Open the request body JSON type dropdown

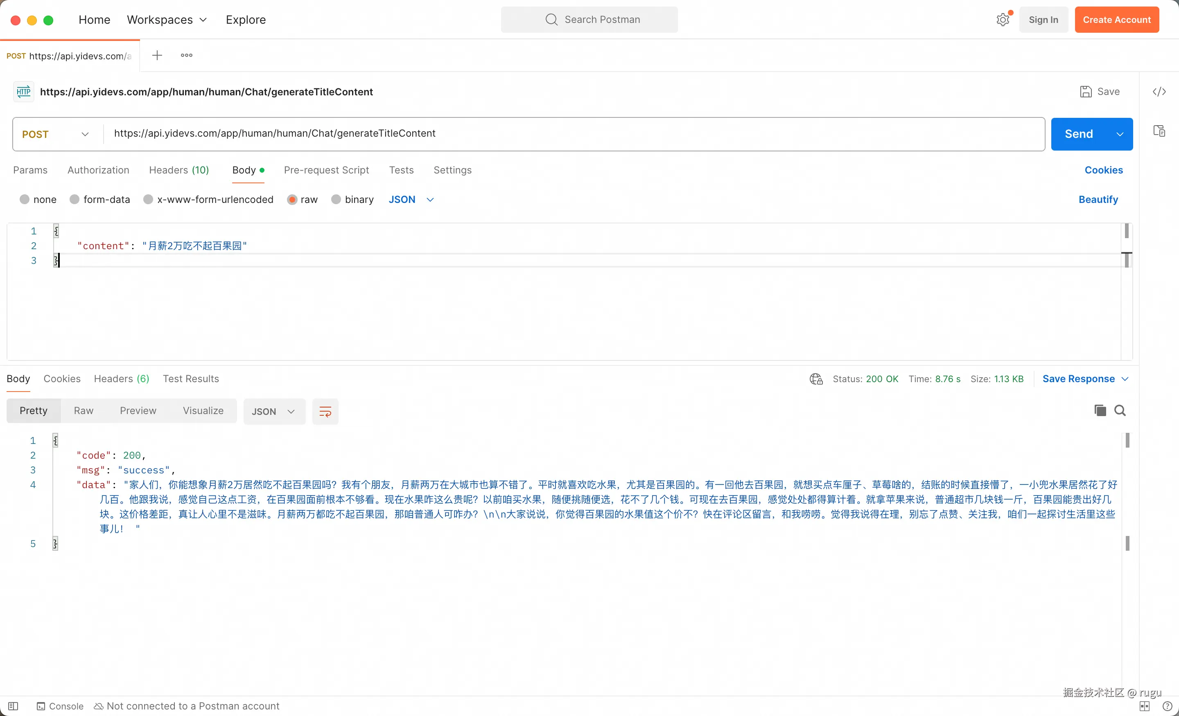point(411,199)
